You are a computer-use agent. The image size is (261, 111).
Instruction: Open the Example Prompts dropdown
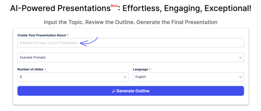pos(130,58)
